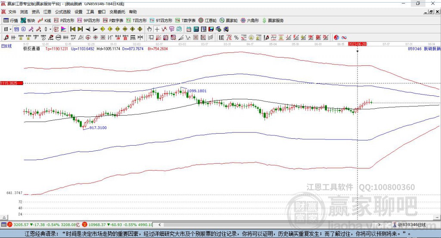Toggle the crosshair cursor tool

[157, 29]
